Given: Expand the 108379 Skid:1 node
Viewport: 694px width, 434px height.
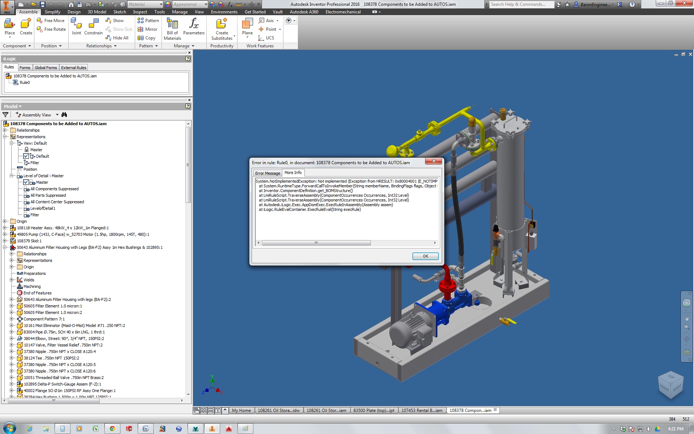Looking at the screenshot, I should tap(5, 241).
